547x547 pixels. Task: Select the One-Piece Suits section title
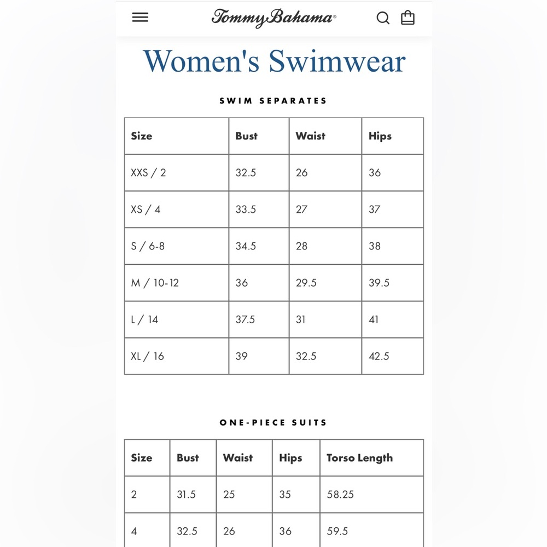[x=273, y=422]
